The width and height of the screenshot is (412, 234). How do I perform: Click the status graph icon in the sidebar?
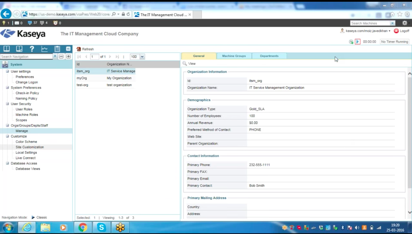[x=44, y=49]
